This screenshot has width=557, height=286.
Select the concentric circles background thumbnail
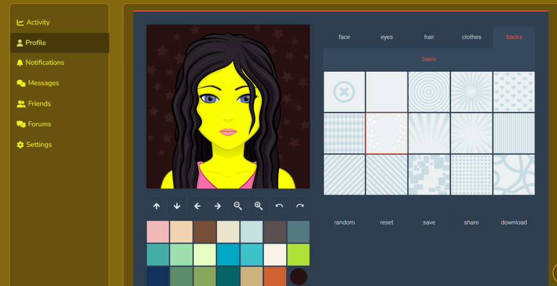coord(429,92)
